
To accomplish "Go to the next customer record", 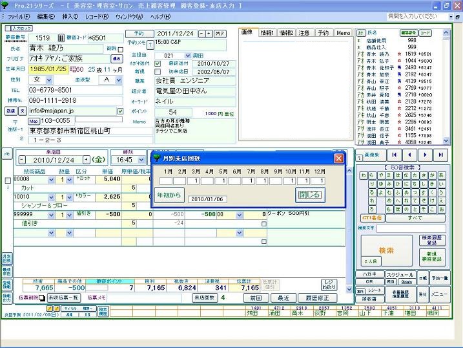I will click(425, 155).
